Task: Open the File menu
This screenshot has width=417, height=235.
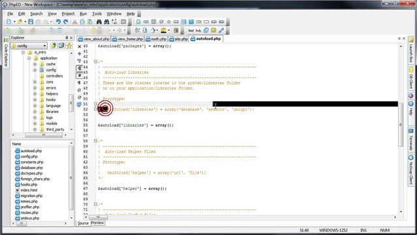Action: tap(10, 14)
